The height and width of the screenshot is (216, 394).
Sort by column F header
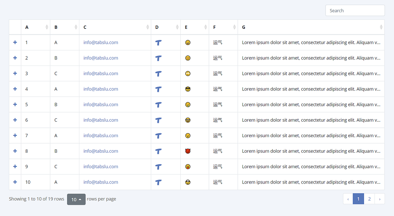[223, 27]
